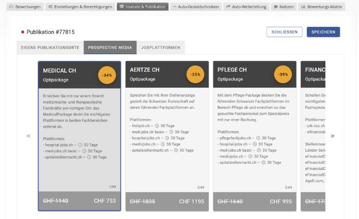Image resolution: width=359 pixels, height=219 pixels.
Task: Click the SCHLIESSEN button
Action: pyautogui.click(x=284, y=32)
